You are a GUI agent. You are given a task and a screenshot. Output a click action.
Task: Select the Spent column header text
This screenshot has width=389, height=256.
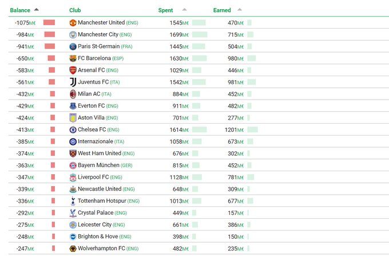165,10
